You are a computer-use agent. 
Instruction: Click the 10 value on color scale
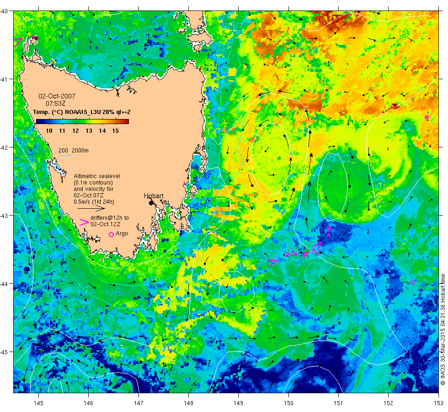[x=49, y=131]
